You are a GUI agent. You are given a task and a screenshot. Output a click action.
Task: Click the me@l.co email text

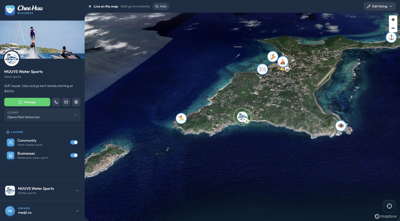coord(25,213)
